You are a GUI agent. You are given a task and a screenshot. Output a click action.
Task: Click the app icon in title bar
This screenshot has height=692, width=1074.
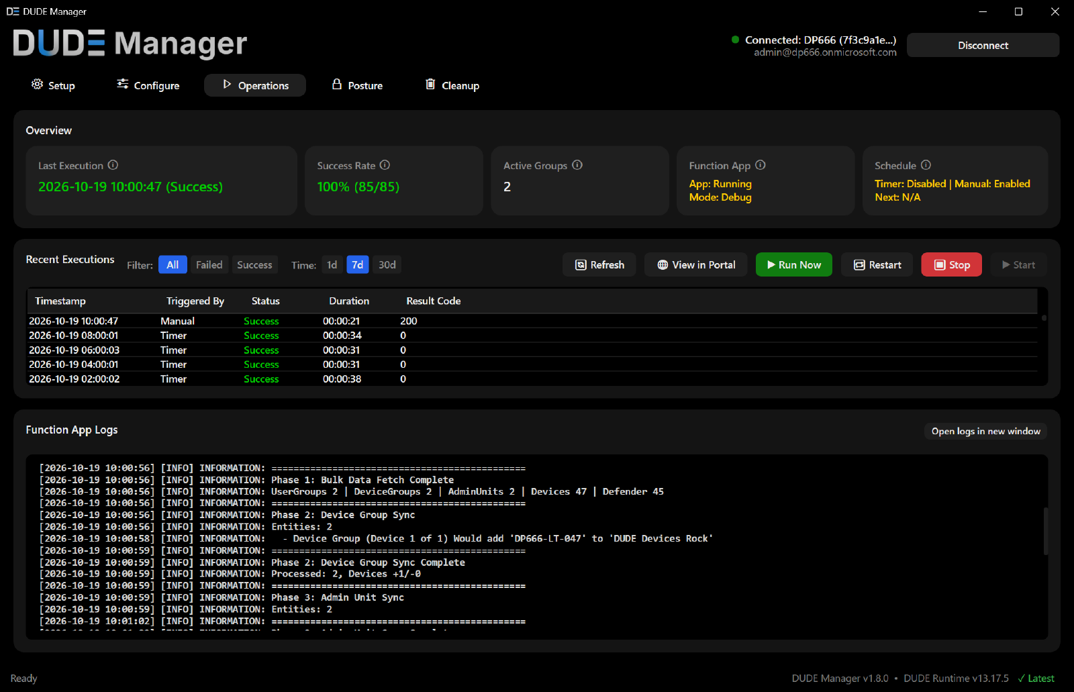pos(12,11)
